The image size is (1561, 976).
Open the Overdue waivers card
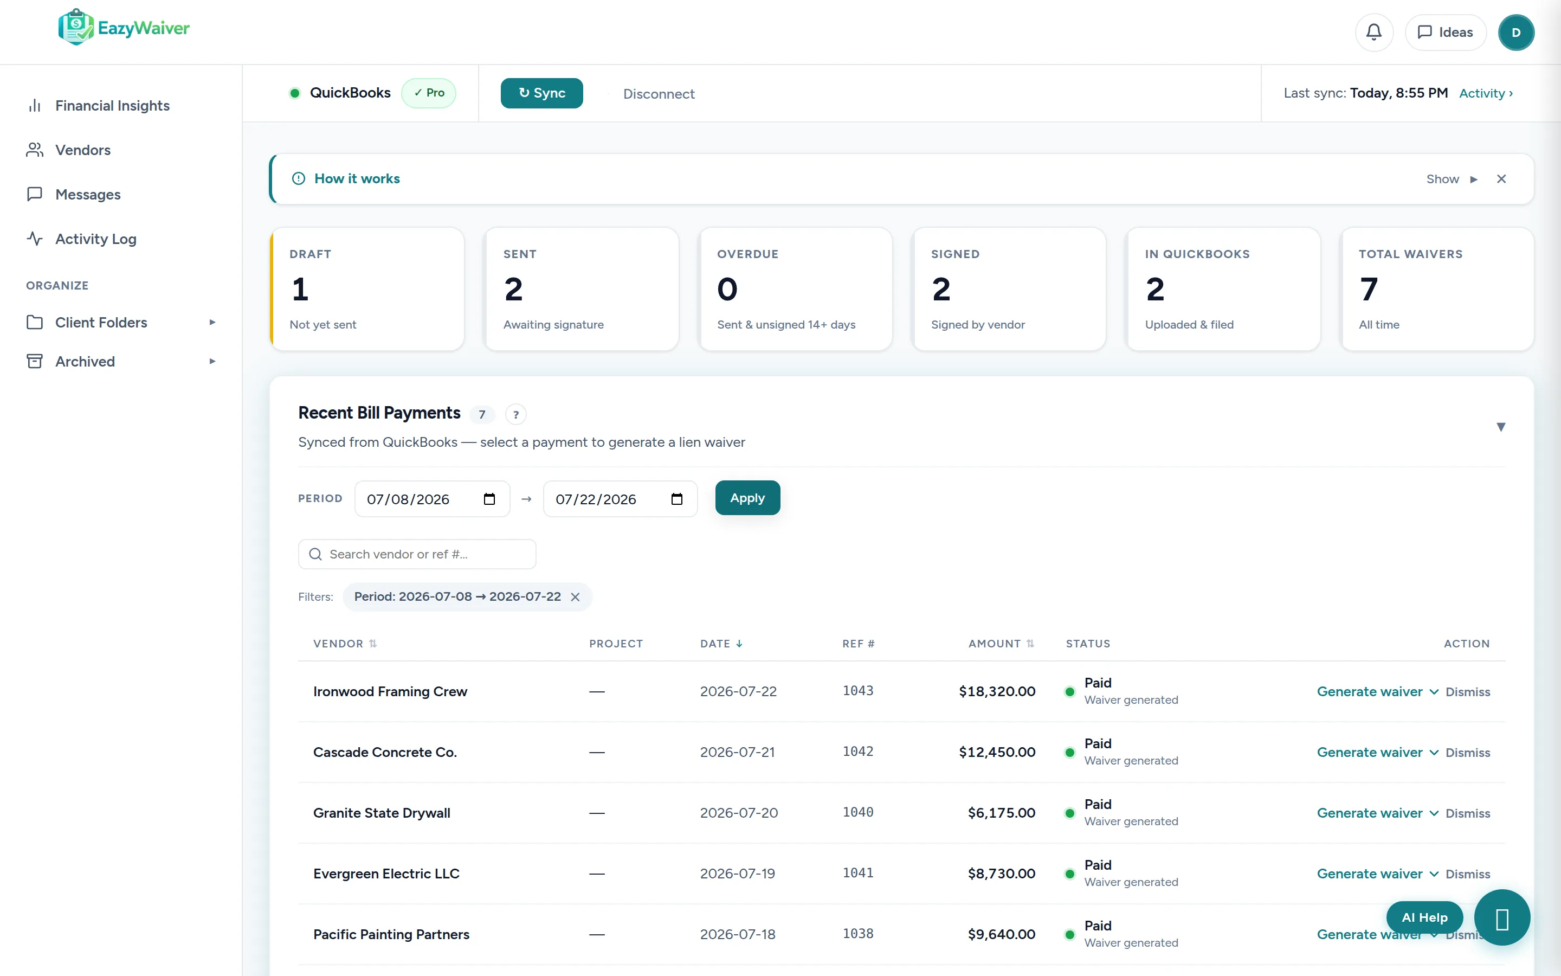pos(796,288)
